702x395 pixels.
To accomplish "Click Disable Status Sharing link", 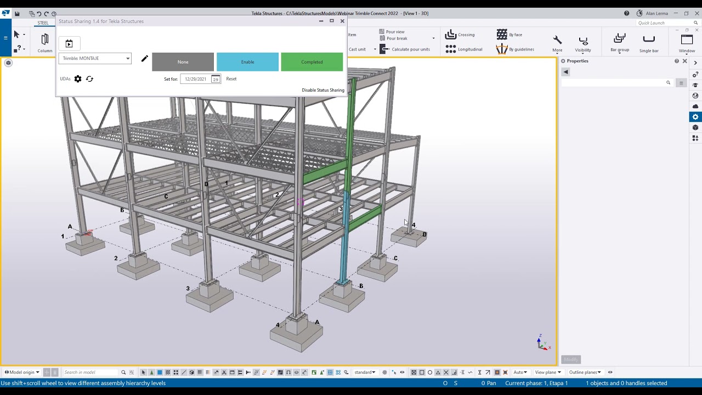I will (x=323, y=90).
